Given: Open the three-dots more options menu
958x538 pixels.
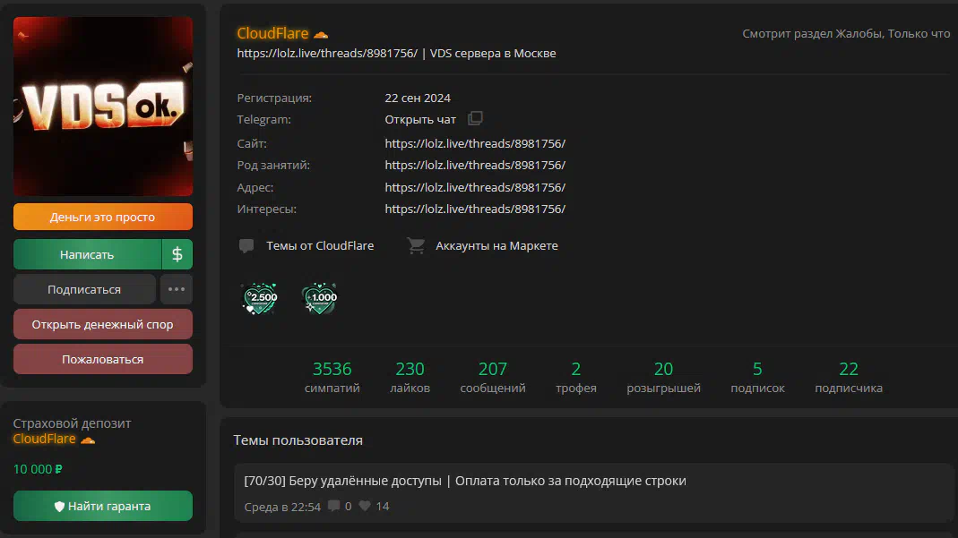Looking at the screenshot, I should (x=177, y=289).
